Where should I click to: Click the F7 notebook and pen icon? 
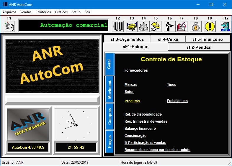pyautogui.click(x=182, y=27)
